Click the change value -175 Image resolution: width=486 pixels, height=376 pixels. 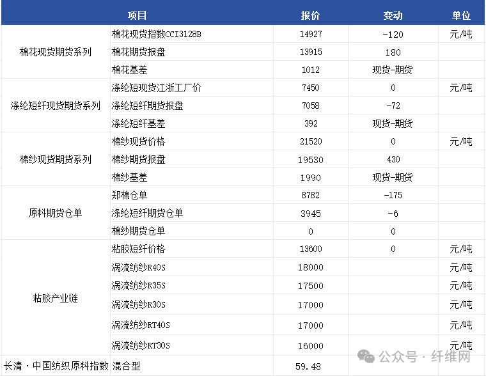pyautogui.click(x=393, y=195)
